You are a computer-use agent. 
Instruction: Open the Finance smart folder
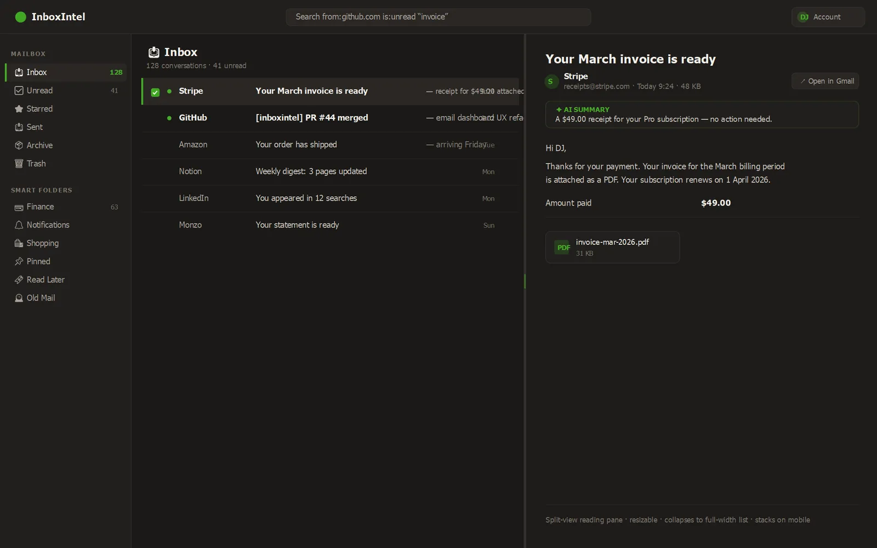coord(66,207)
